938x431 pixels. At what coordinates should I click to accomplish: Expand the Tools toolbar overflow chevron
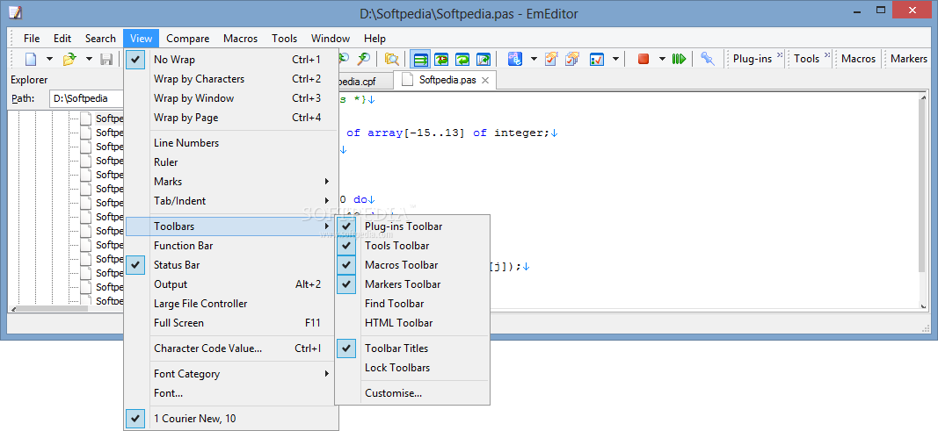pyautogui.click(x=827, y=55)
